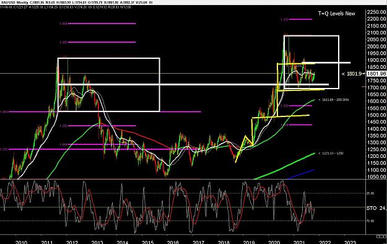
Task: Click the 2021 year label on time axis
Action: pyautogui.click(x=299, y=242)
